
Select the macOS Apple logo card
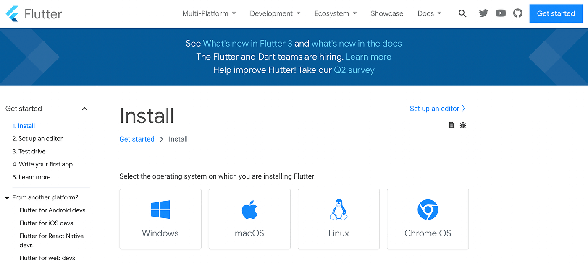pyautogui.click(x=249, y=210)
